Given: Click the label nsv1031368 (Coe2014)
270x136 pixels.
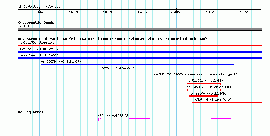Looking at the screenshot, I should click(x=36, y=42).
